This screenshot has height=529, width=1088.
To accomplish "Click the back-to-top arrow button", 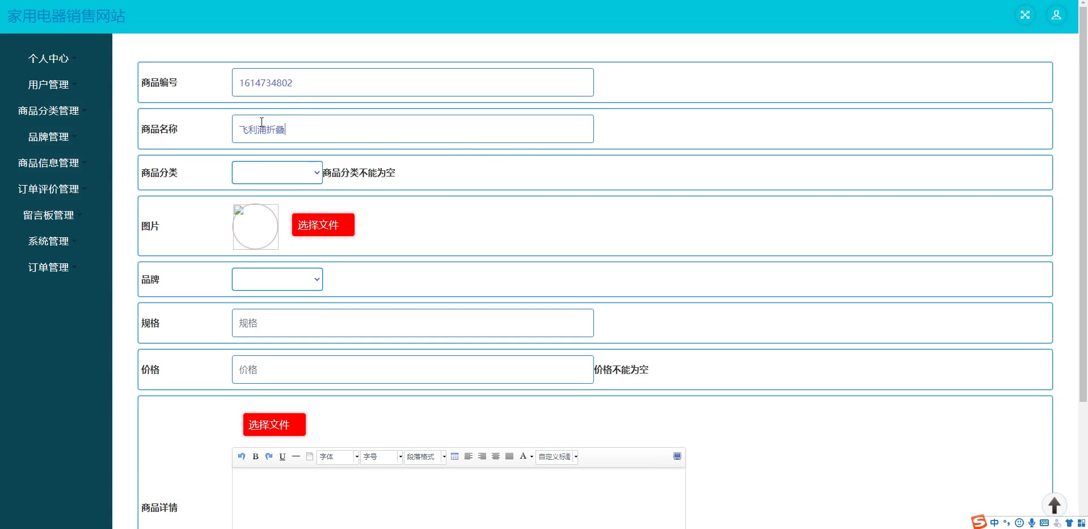I will (x=1055, y=505).
